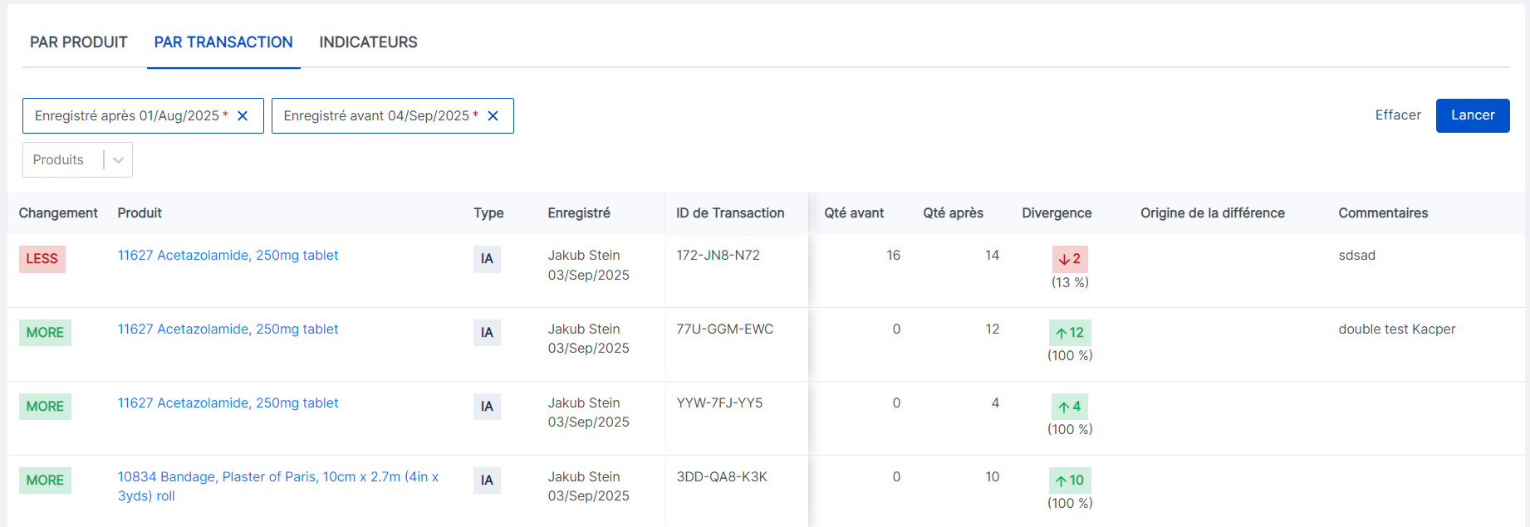Viewport: 1530px width, 527px height.
Task: Click the green up-arrow 10 divergence badge
Action: pyautogui.click(x=1070, y=481)
